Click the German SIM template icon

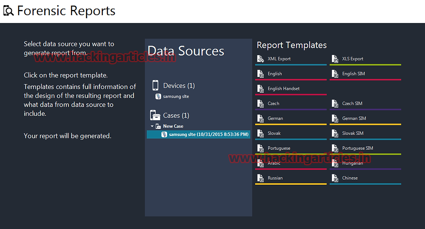coord(335,118)
